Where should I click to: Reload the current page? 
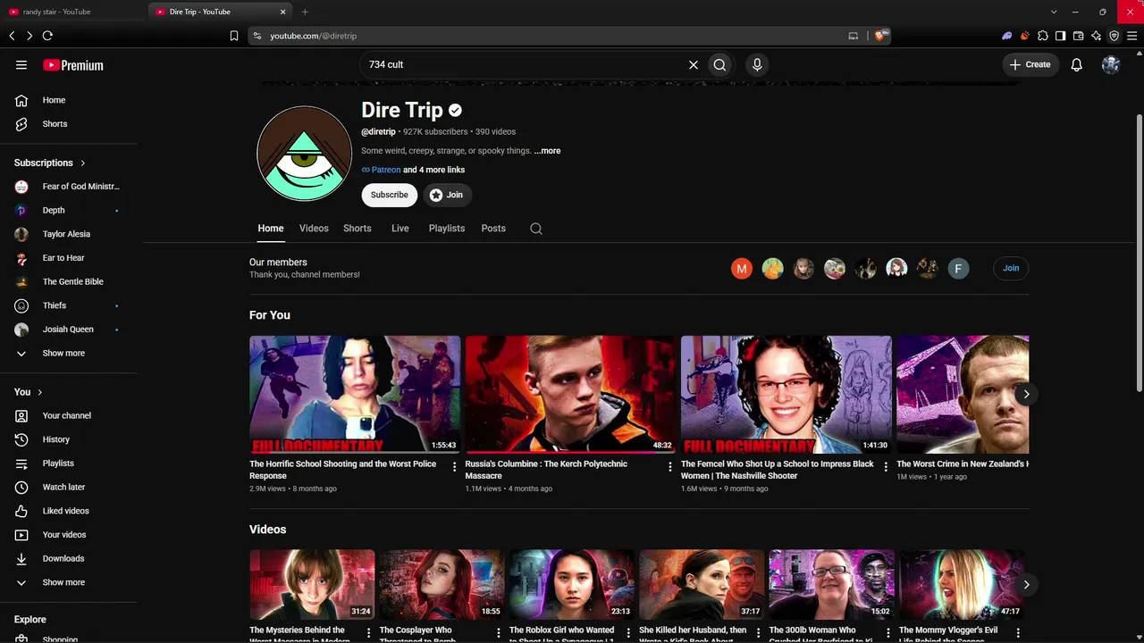tap(47, 36)
